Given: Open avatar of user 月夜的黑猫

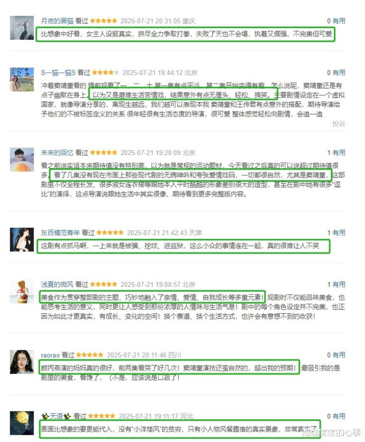Looking at the screenshot, I should (x=22, y=27).
